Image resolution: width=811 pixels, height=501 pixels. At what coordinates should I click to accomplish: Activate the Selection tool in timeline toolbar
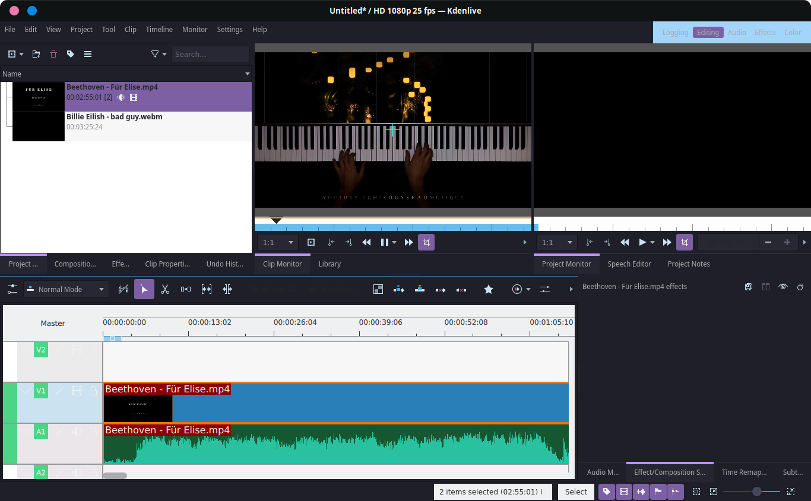(144, 289)
